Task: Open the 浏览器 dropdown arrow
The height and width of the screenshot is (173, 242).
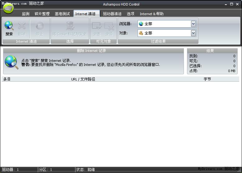Action: pyautogui.click(x=193, y=24)
